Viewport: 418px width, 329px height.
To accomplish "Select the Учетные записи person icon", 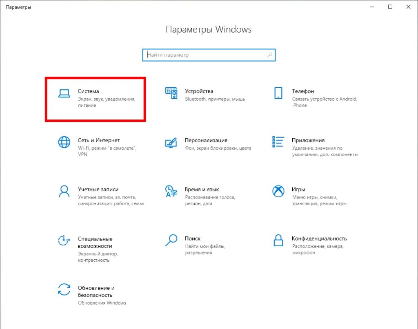I will point(64,191).
